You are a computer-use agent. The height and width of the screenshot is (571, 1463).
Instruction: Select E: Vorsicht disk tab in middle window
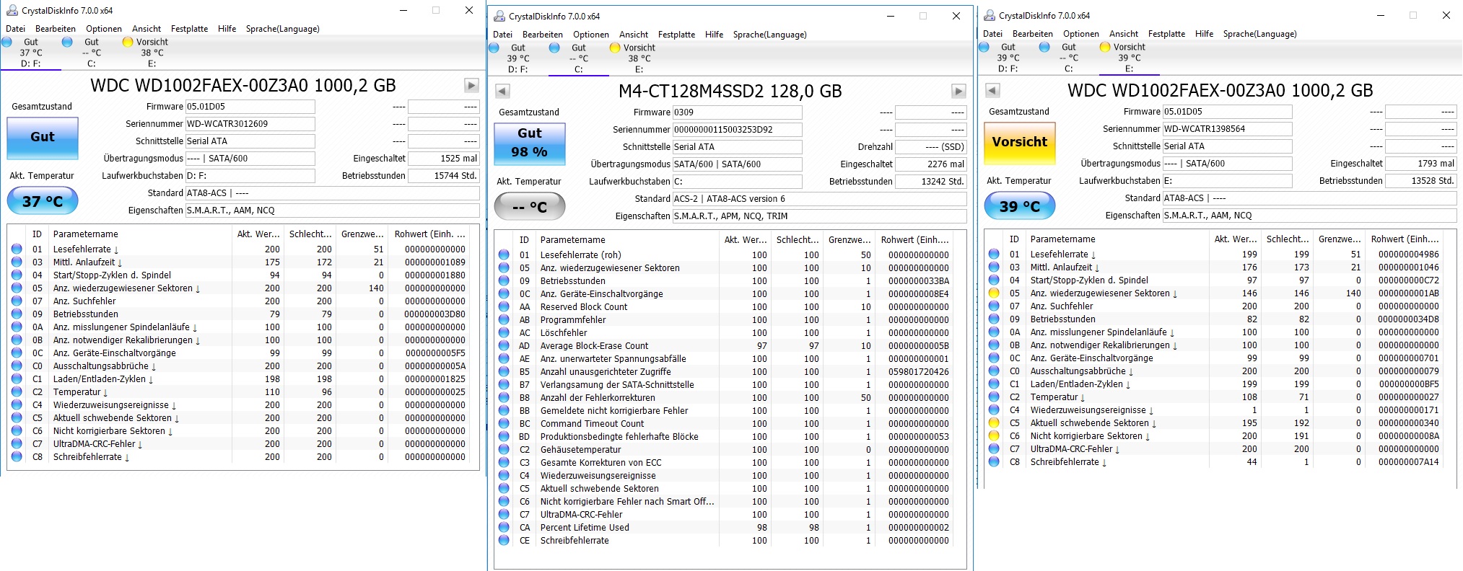(x=639, y=58)
